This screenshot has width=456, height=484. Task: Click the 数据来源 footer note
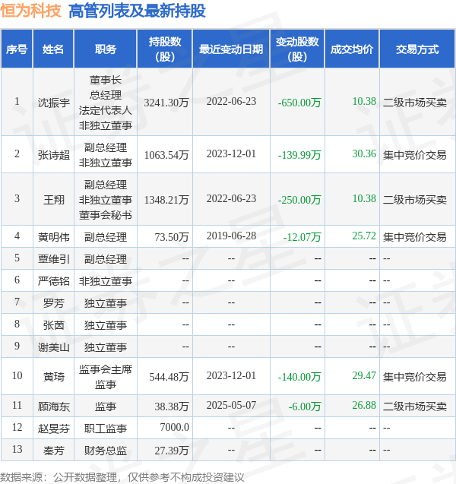pyautogui.click(x=122, y=477)
